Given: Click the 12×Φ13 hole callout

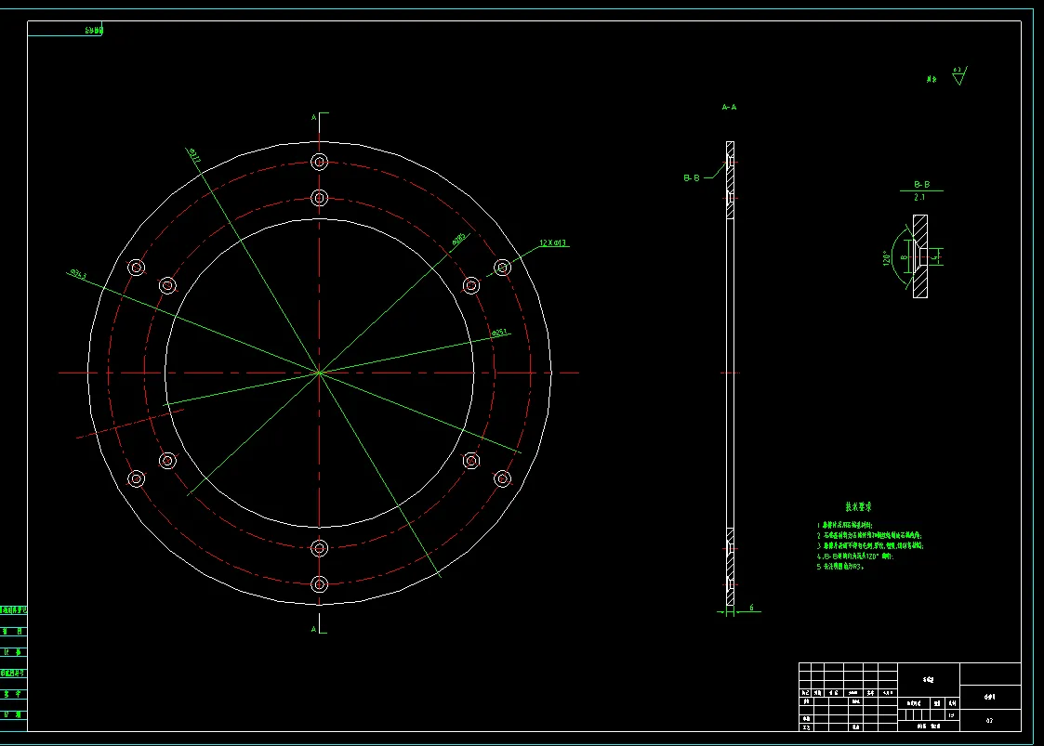Looking at the screenshot, I should [x=552, y=242].
